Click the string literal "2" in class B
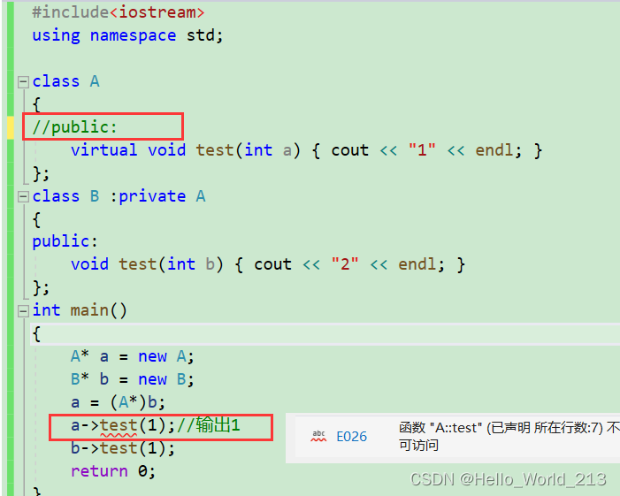Viewport: 620px width, 496px height. [x=345, y=264]
